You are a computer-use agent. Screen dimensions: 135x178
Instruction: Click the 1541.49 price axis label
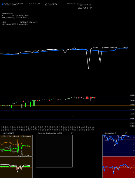click(132, 100)
